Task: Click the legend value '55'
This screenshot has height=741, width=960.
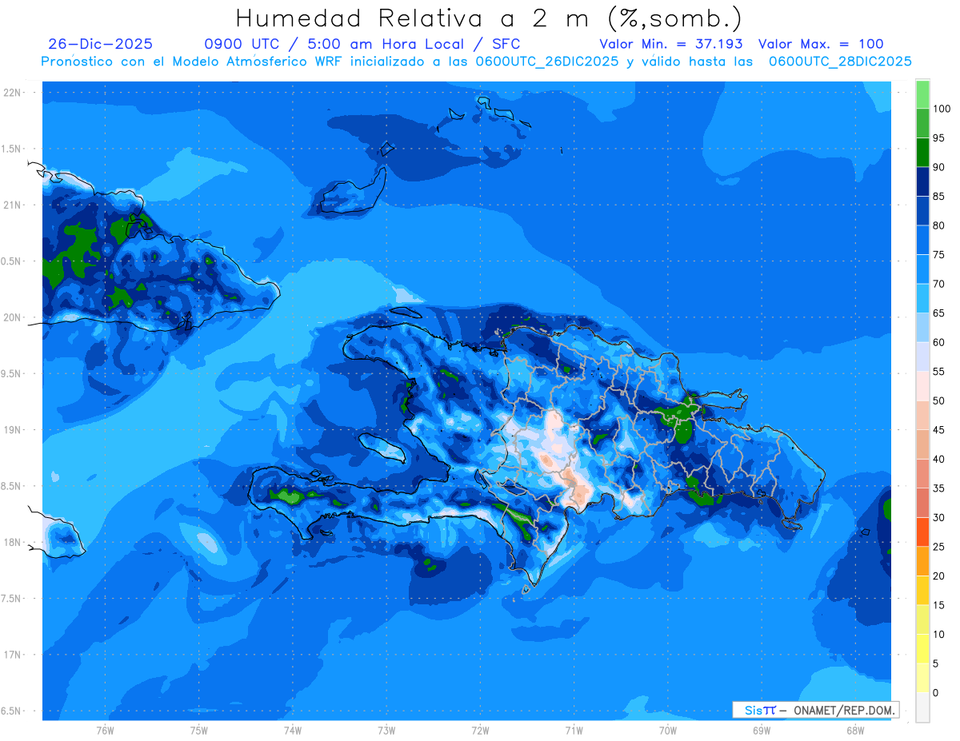Action: click(x=938, y=372)
